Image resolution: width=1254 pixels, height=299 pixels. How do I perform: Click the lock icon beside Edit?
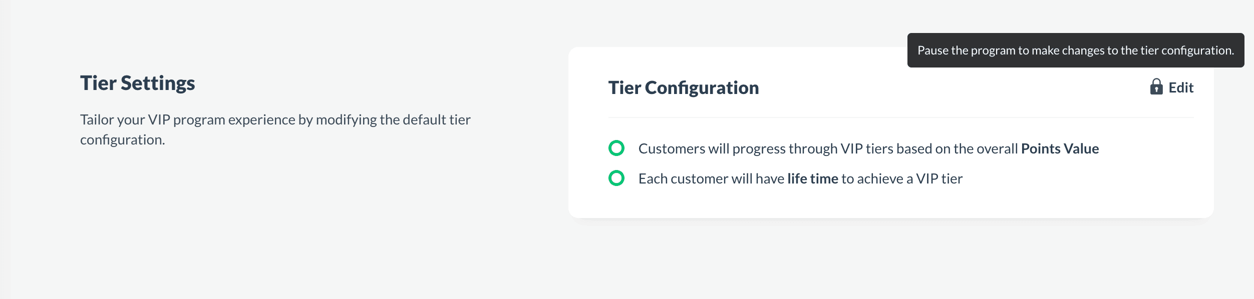point(1156,87)
